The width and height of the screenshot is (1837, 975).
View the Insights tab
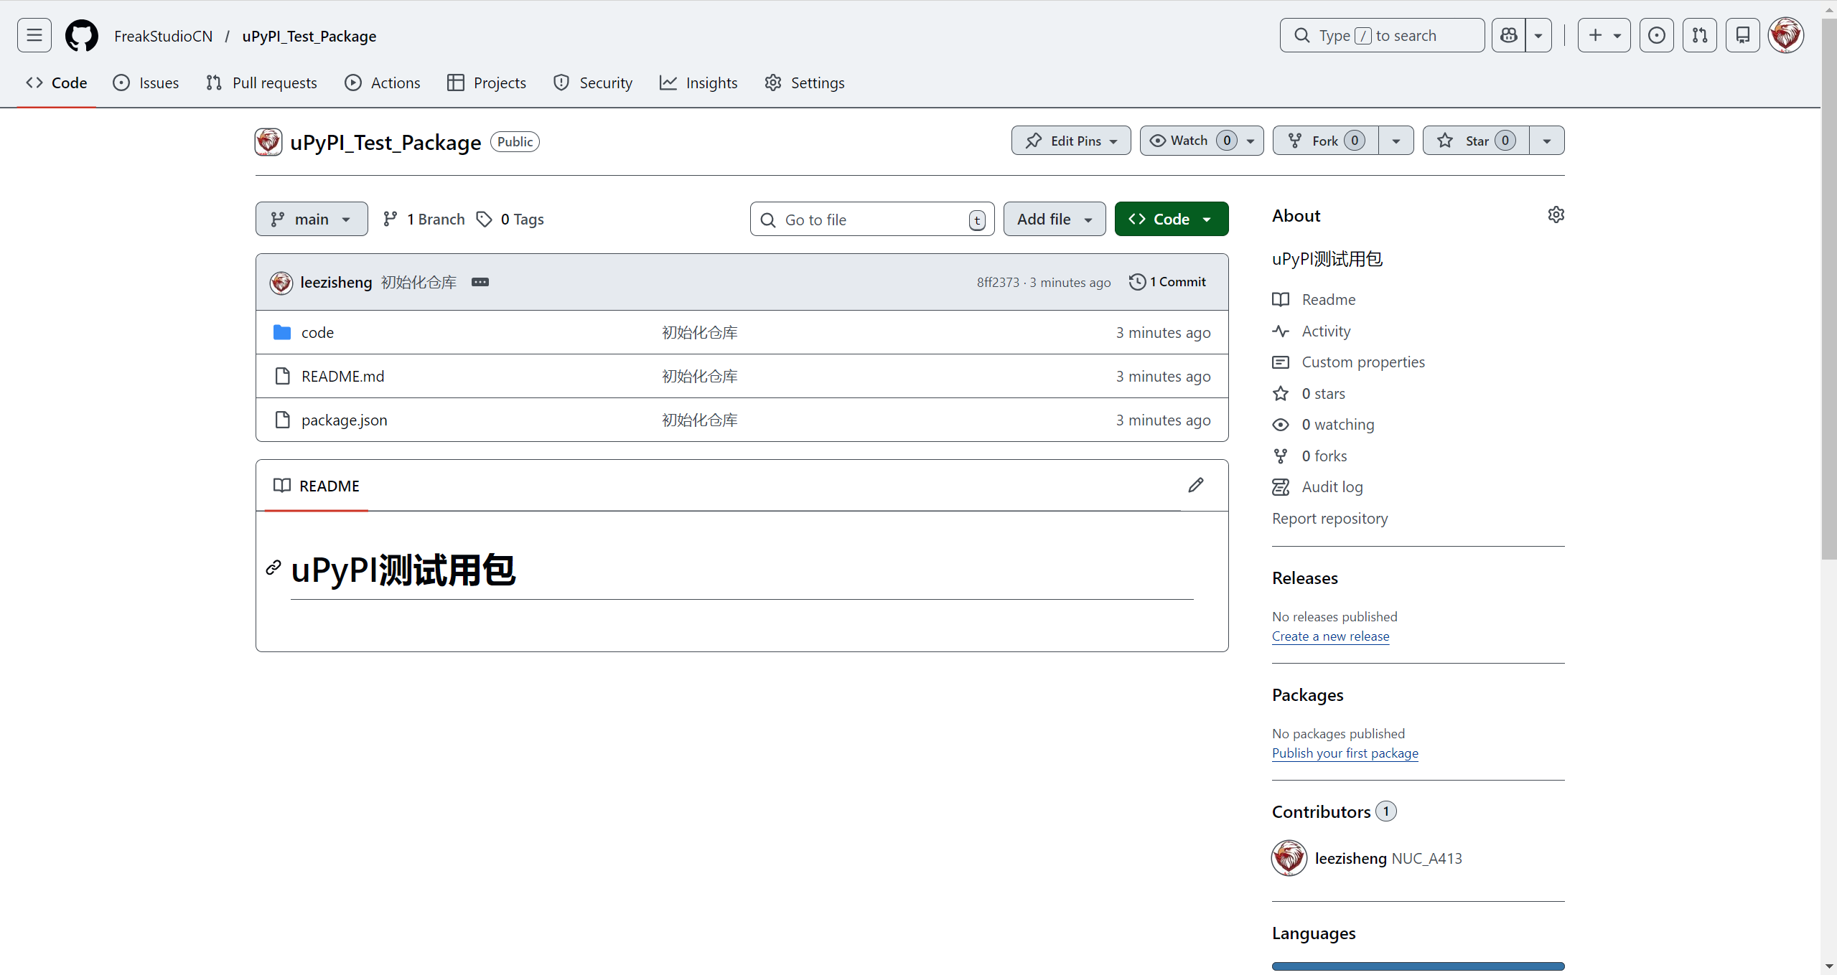coord(698,83)
